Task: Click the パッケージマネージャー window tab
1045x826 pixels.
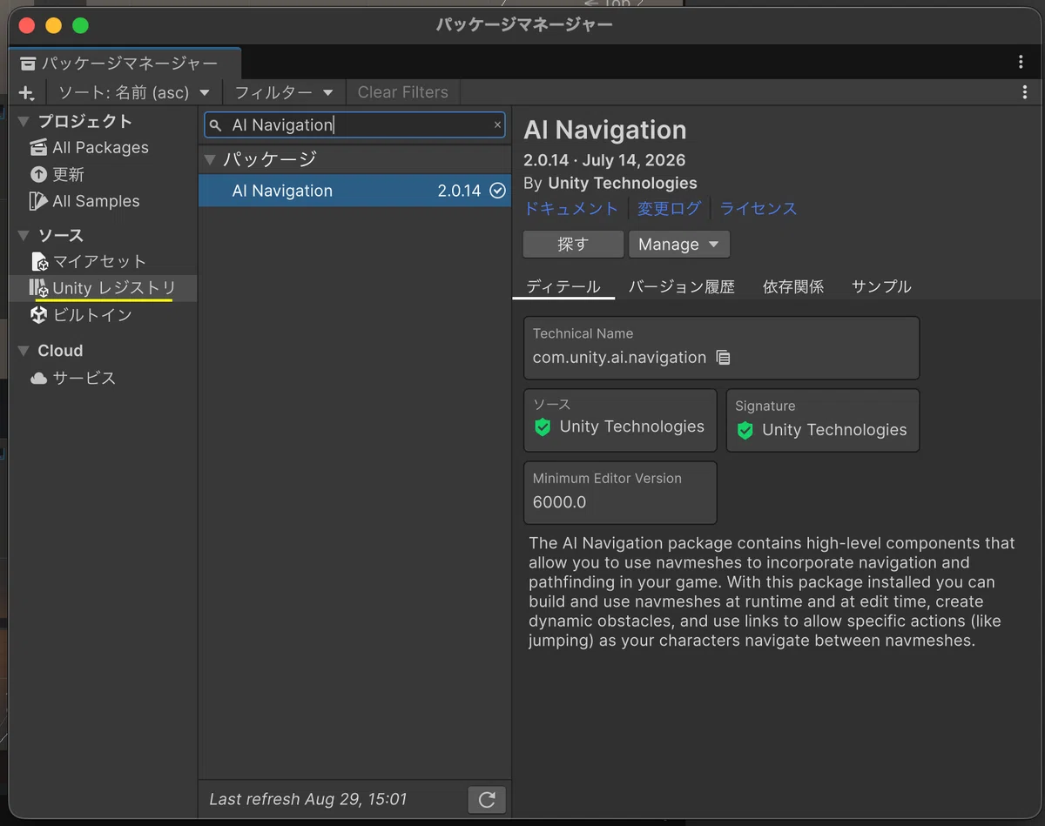Action: pos(125,63)
